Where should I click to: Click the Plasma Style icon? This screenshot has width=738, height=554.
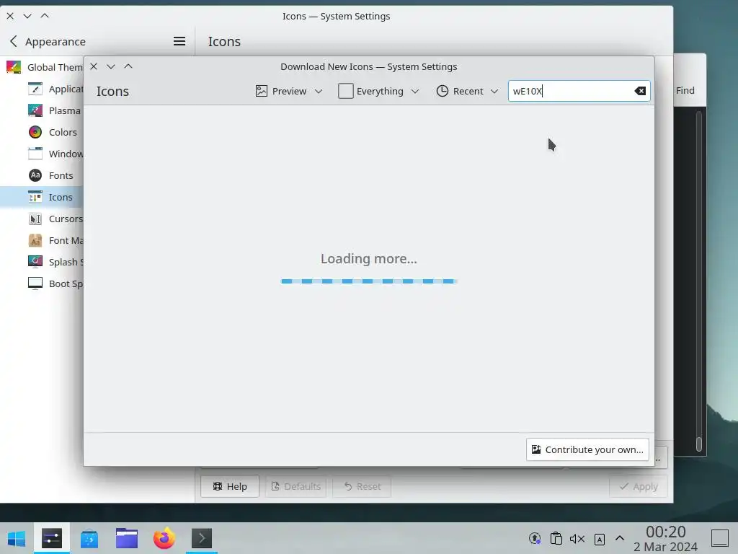pyautogui.click(x=35, y=110)
